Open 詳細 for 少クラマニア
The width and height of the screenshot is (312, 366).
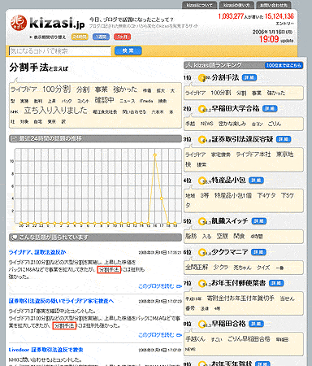click(258, 252)
